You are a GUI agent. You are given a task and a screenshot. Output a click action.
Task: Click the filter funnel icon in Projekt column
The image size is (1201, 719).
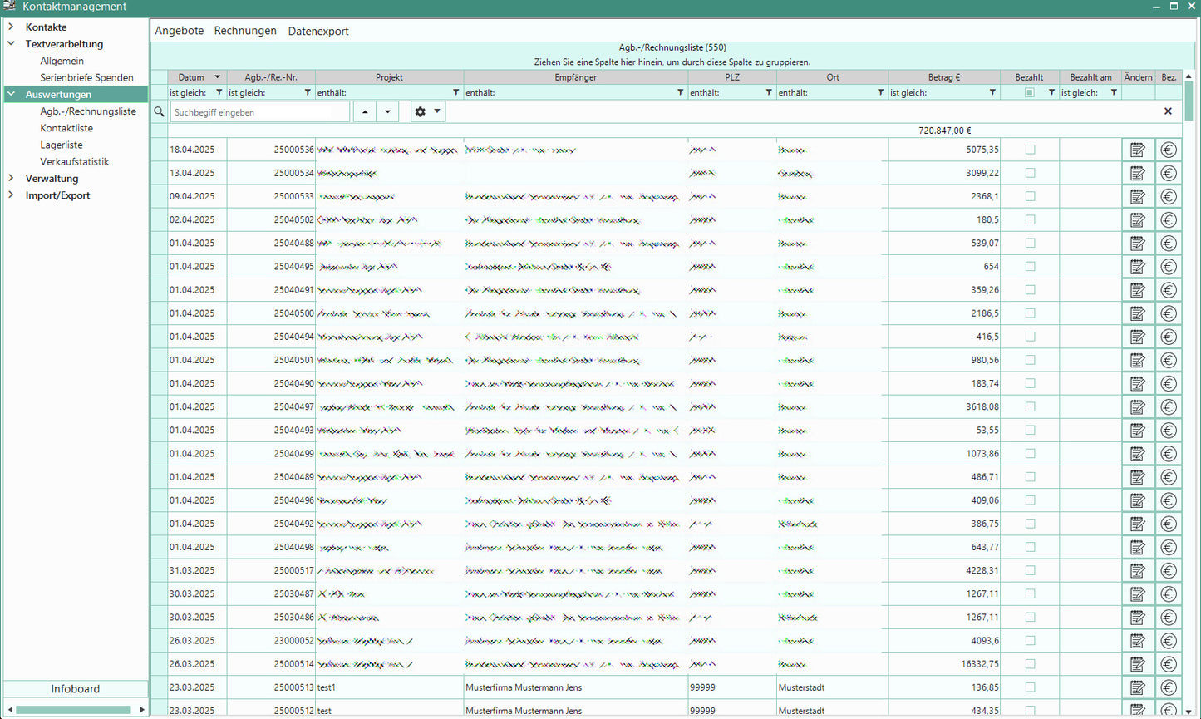[x=455, y=93]
